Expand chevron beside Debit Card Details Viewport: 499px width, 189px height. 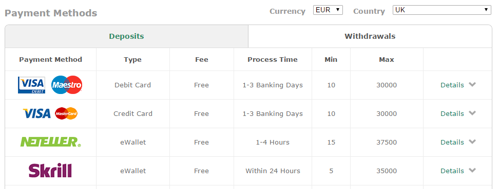(472, 84)
